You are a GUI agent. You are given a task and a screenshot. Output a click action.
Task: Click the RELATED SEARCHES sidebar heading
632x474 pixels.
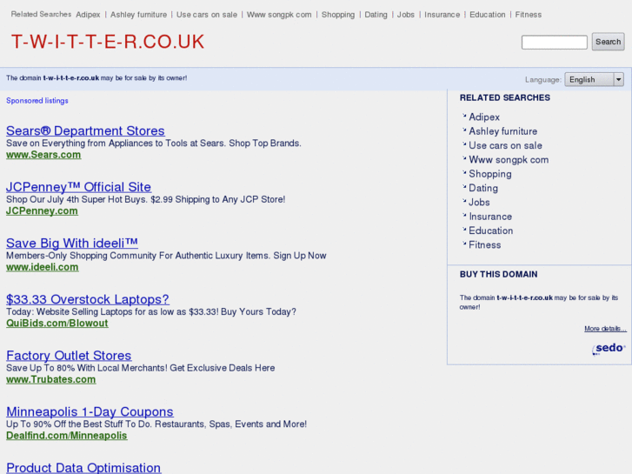coord(504,97)
